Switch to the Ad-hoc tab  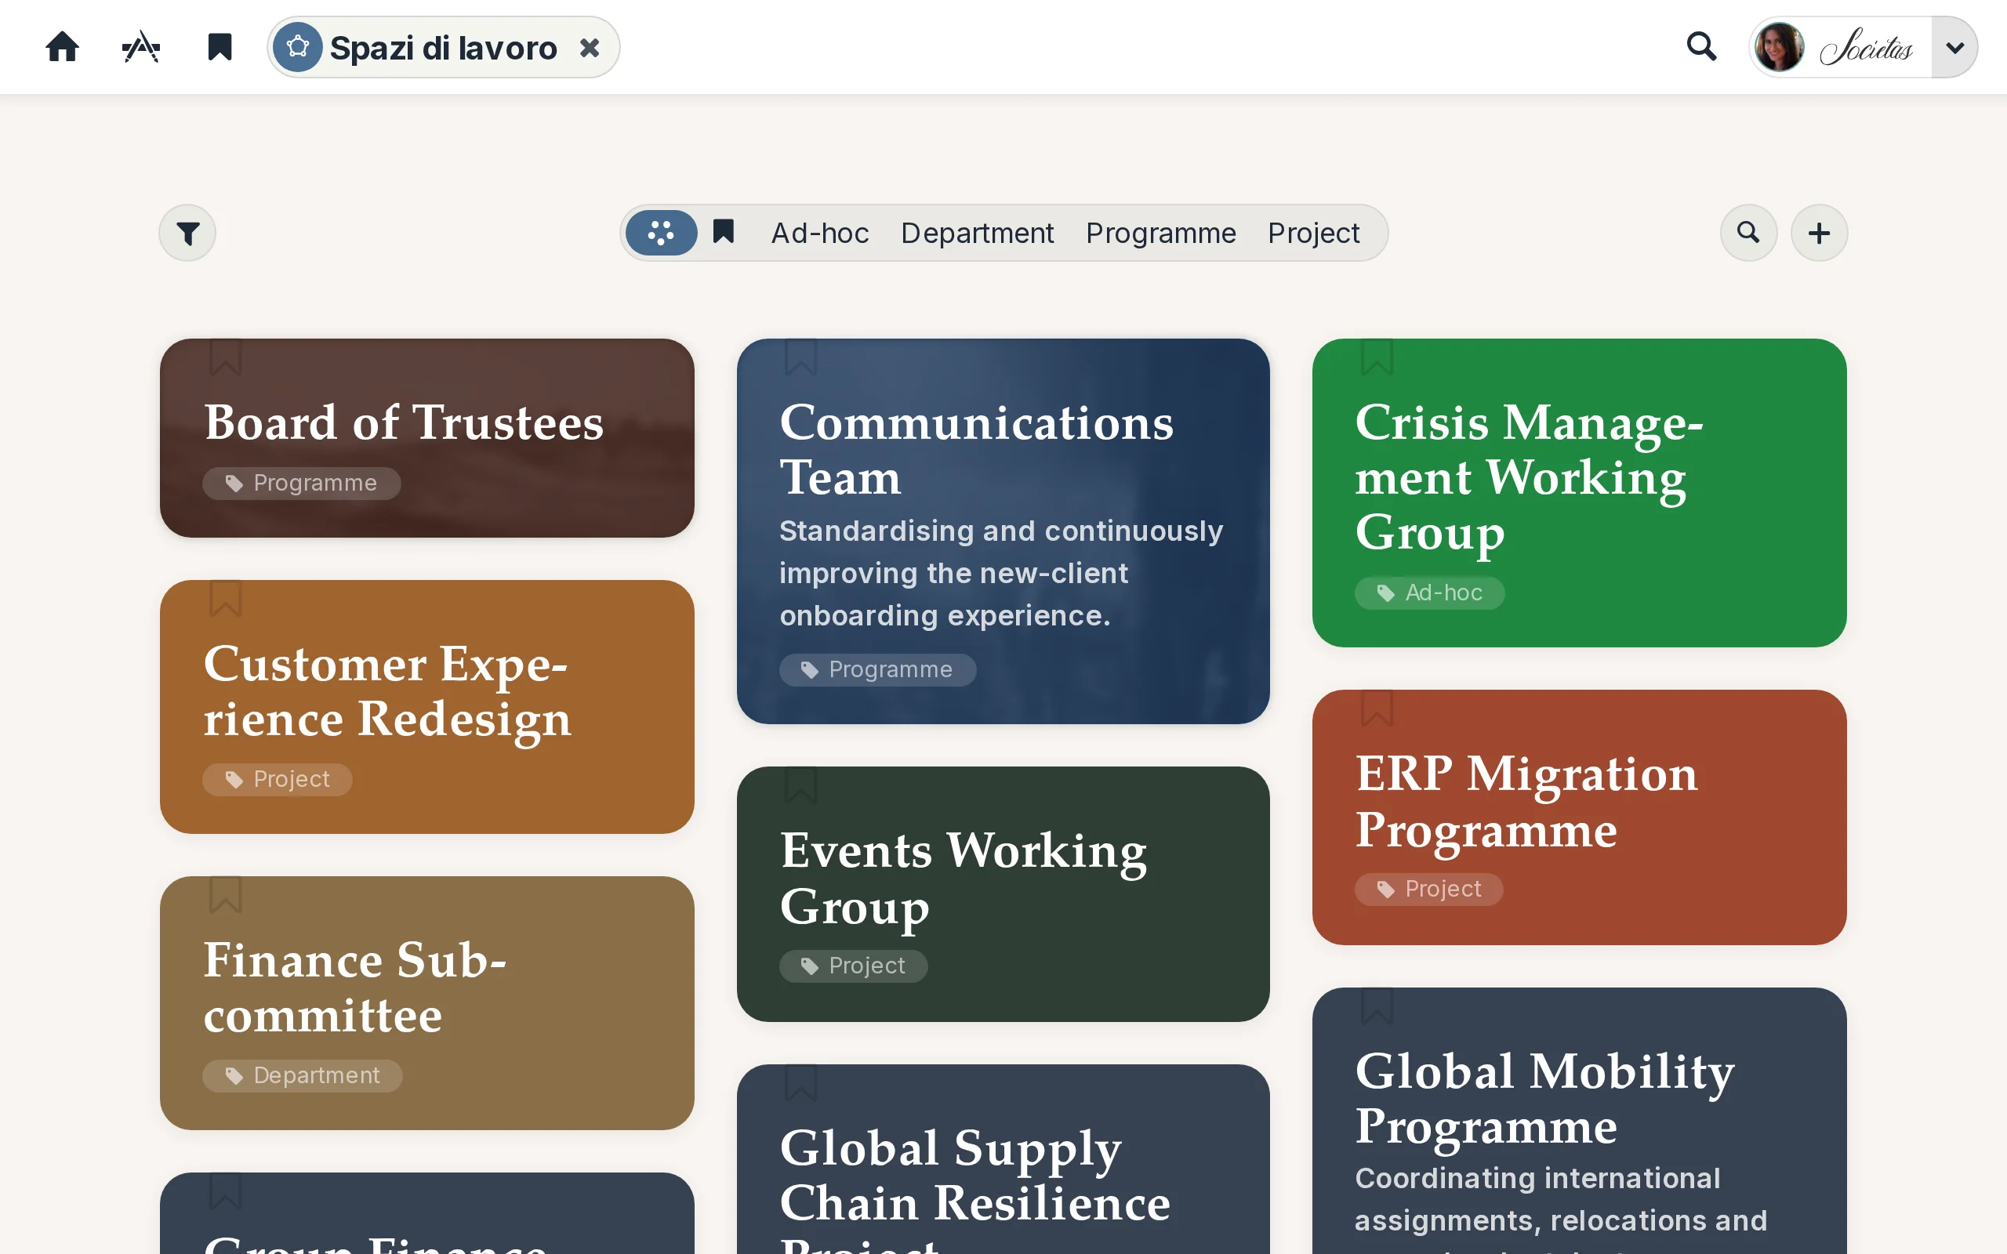pos(819,233)
